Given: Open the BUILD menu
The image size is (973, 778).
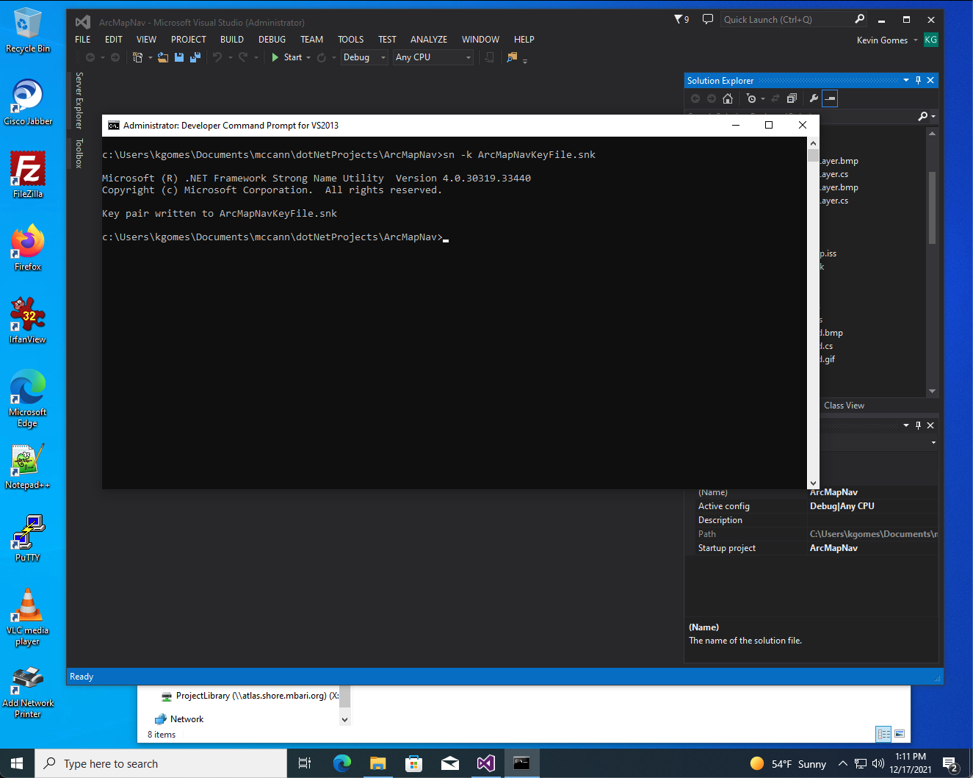Looking at the screenshot, I should 232,40.
